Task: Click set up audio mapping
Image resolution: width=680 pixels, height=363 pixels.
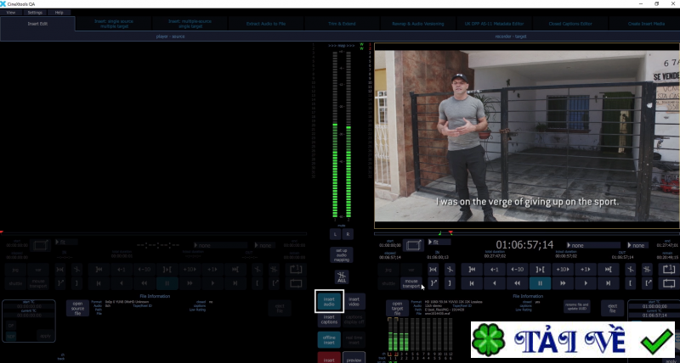Action: pos(342,254)
